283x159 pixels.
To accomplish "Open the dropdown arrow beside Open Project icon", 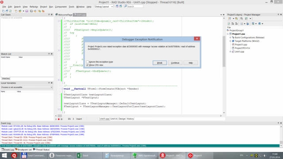I will (x=23, y=11).
